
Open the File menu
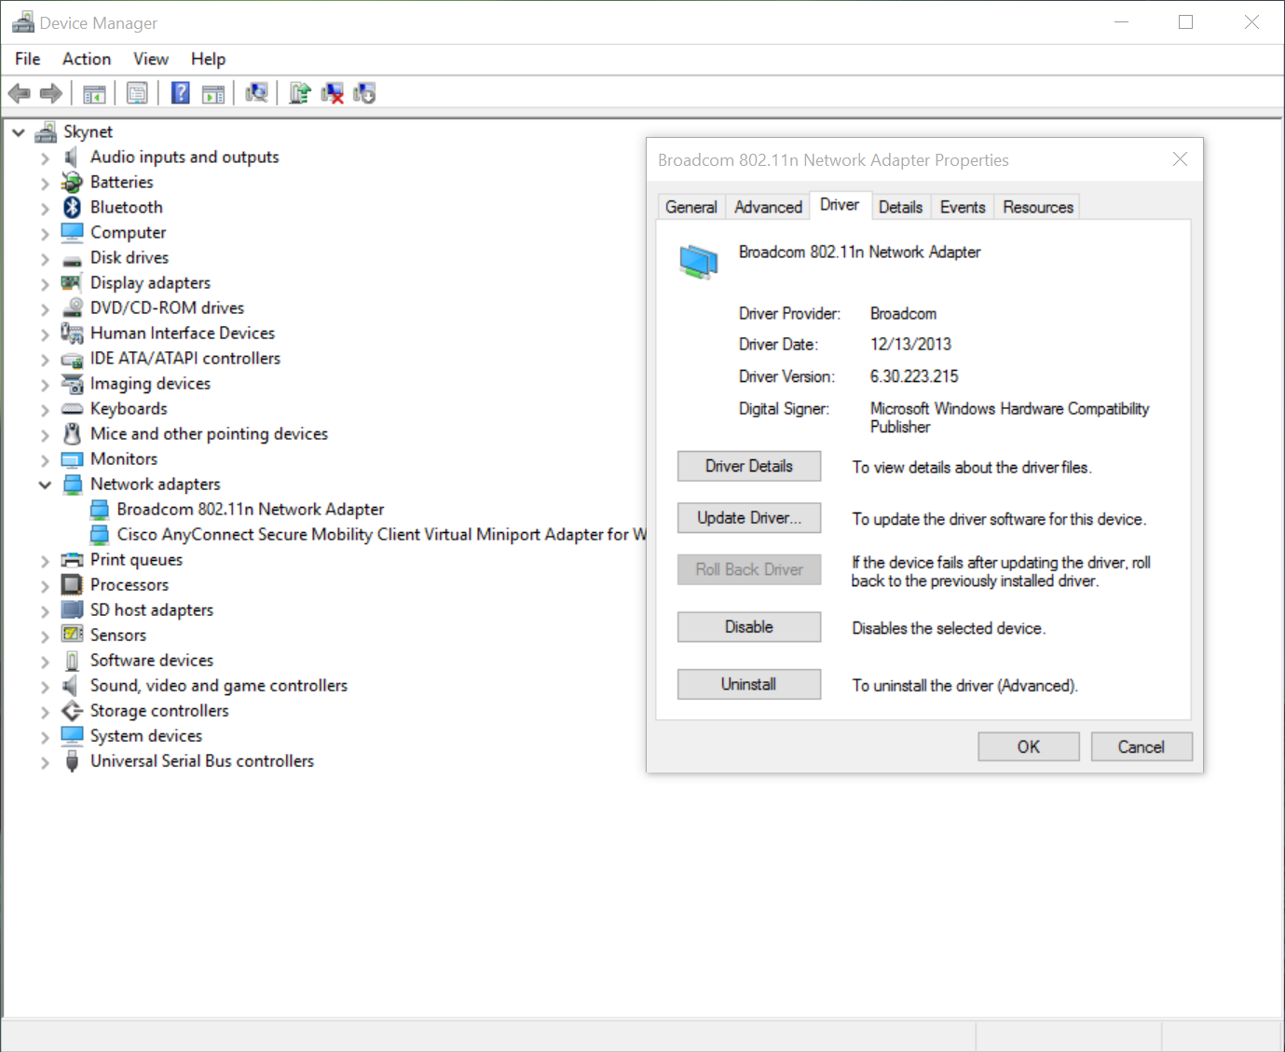[x=28, y=59]
